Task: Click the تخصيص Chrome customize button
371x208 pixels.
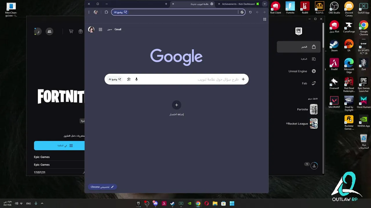Action: pos(102,187)
